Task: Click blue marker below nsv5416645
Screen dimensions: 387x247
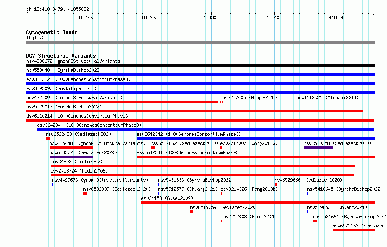Action: (308, 193)
